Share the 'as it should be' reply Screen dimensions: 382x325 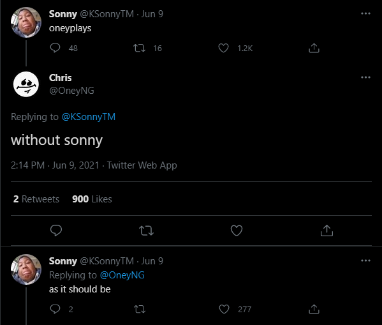point(314,309)
